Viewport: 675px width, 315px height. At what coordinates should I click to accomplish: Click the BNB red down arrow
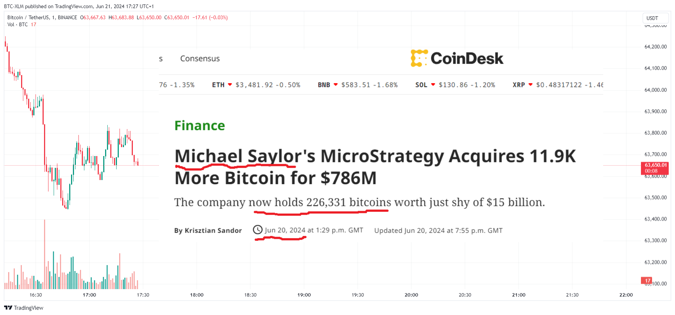point(336,85)
